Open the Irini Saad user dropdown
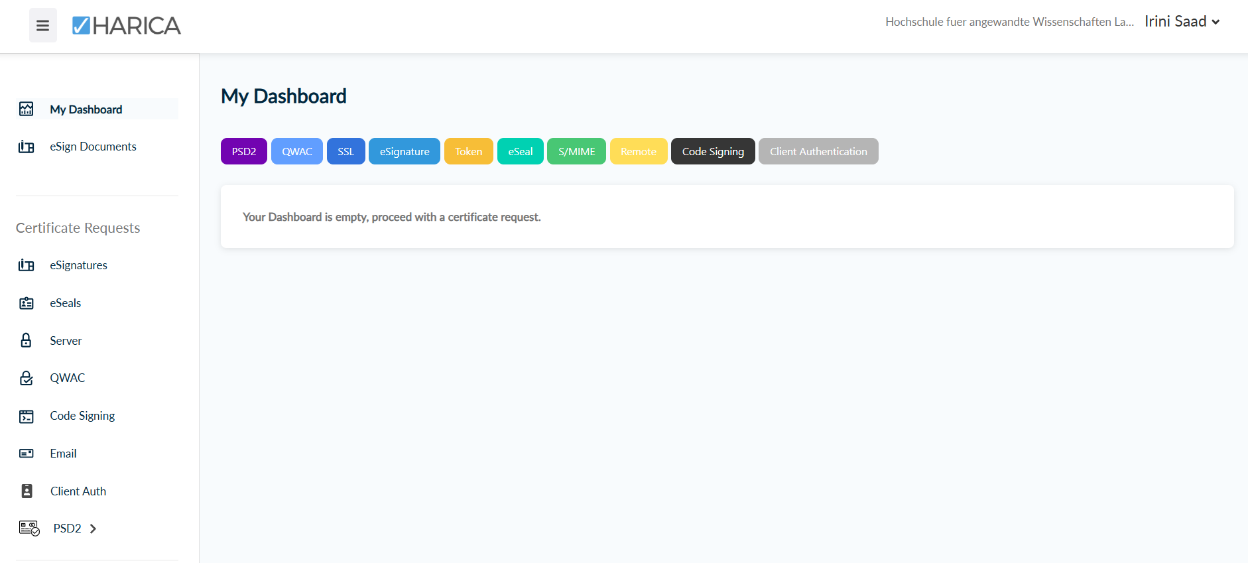1248x563 pixels. (x=1182, y=21)
